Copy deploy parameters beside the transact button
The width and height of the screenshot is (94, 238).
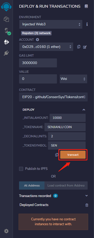coord(57,155)
